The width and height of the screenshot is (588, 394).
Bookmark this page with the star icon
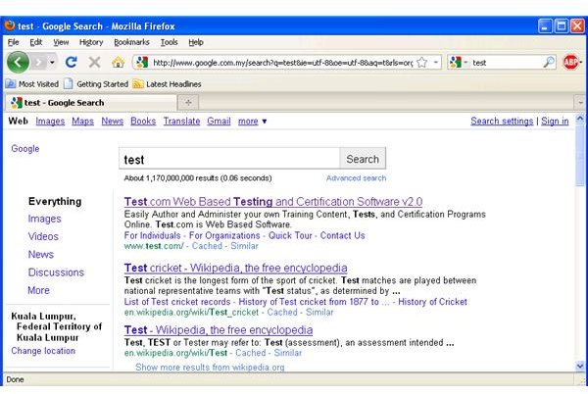421,62
